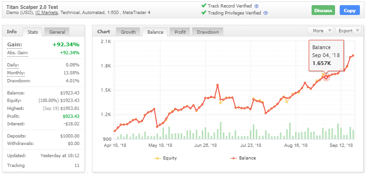This screenshot has width=366, height=174.
Task: Select the Balance chart tab
Action: (x=155, y=32)
